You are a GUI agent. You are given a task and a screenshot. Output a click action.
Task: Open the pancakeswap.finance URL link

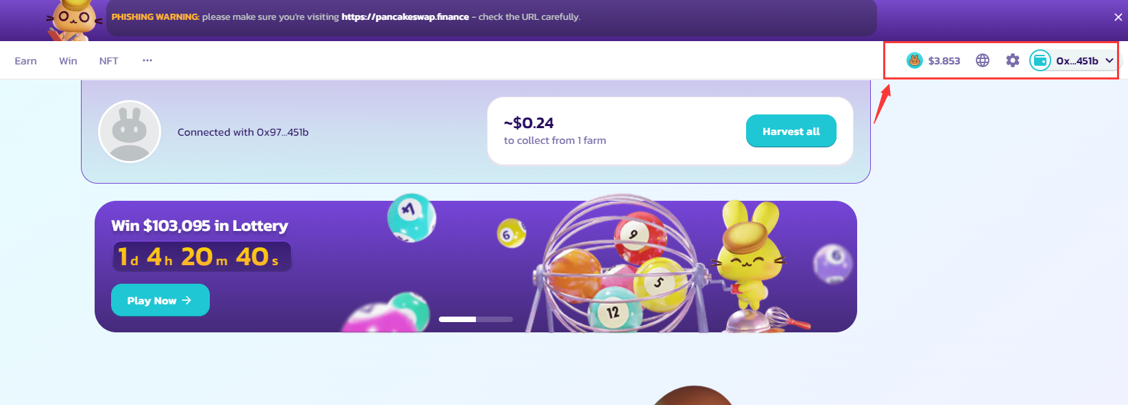[x=405, y=16]
